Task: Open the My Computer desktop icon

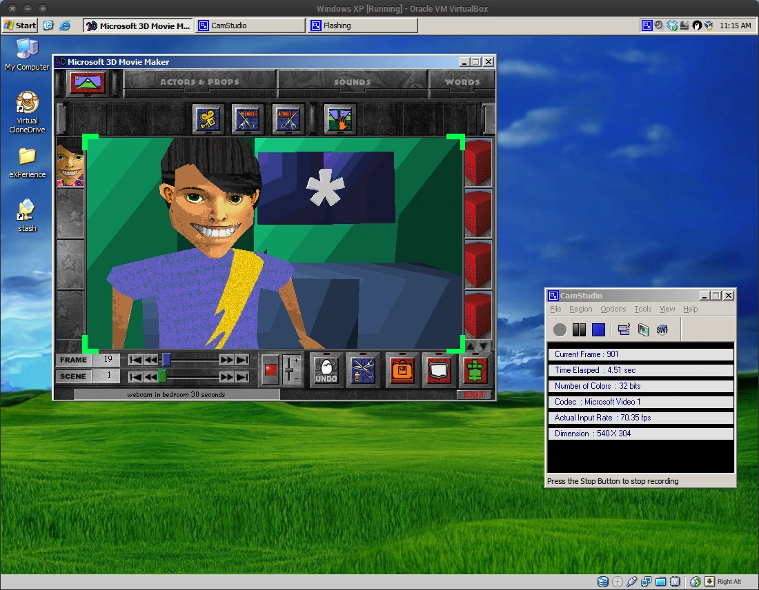Action: coord(27,54)
